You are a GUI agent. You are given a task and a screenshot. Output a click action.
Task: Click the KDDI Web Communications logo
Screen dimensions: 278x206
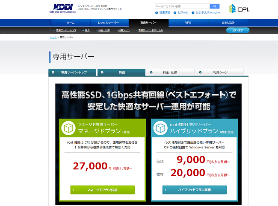pos(62,8)
